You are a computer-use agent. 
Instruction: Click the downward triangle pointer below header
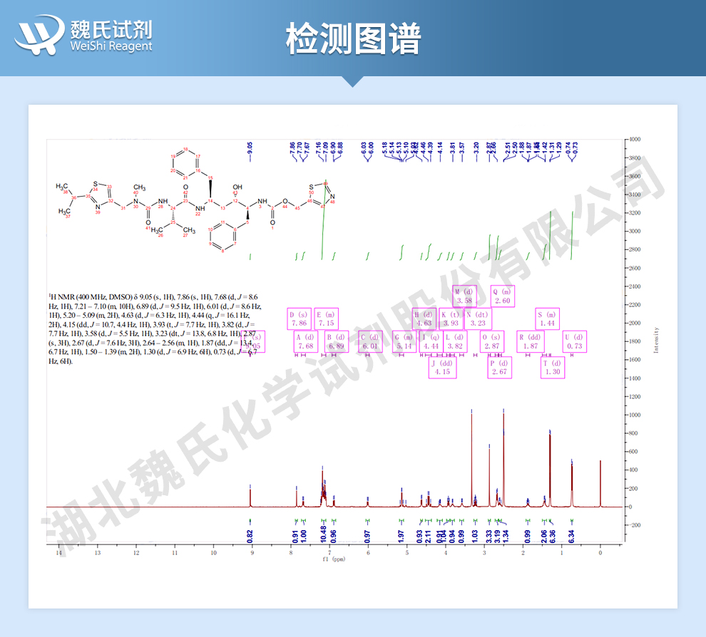(x=353, y=81)
